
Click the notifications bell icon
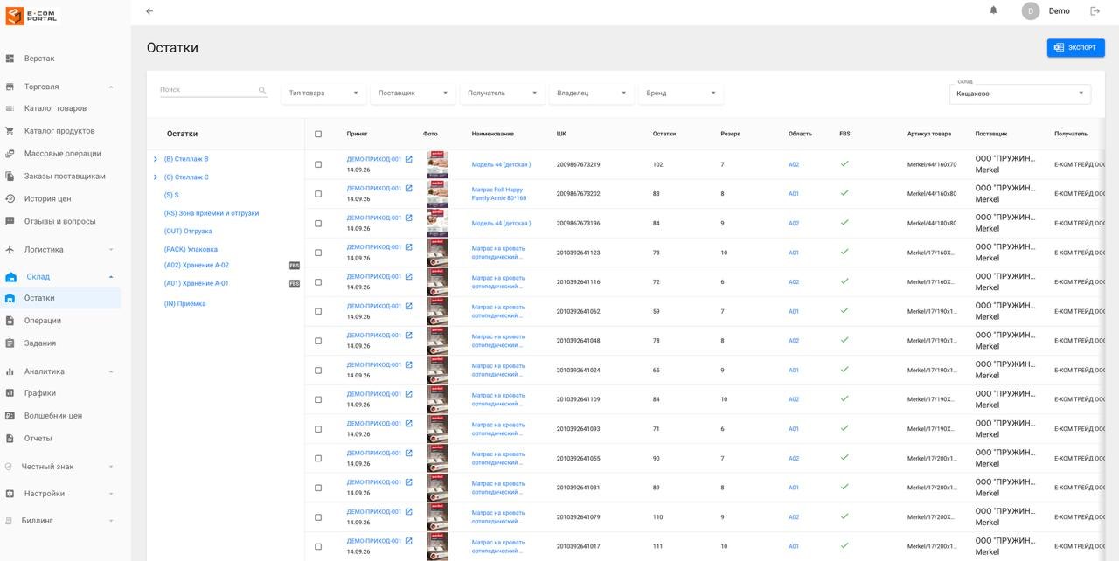point(993,10)
